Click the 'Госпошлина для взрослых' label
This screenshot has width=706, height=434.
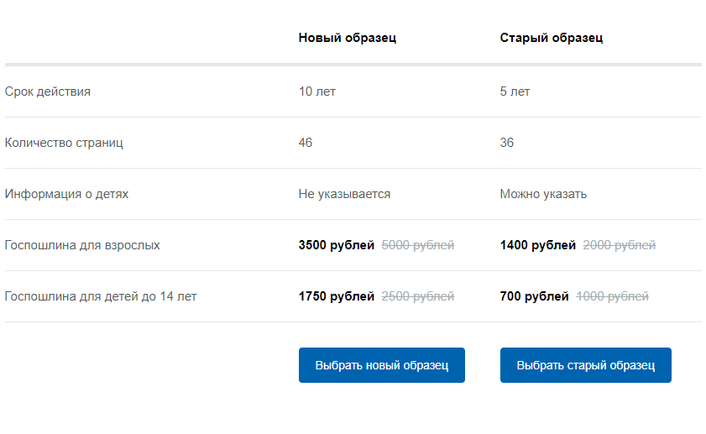[82, 245]
